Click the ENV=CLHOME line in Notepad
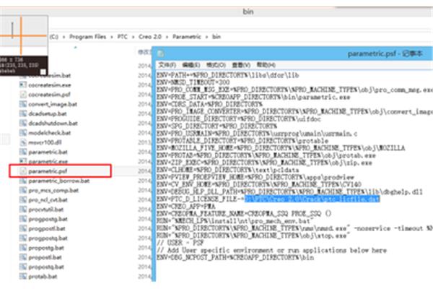This screenshot has width=433, height=289. (228, 170)
